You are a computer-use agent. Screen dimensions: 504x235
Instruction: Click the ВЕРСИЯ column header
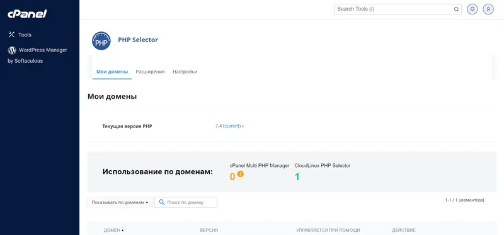pos(209,230)
